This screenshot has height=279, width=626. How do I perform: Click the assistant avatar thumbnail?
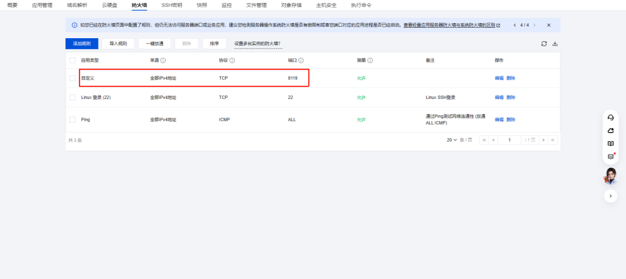click(610, 176)
